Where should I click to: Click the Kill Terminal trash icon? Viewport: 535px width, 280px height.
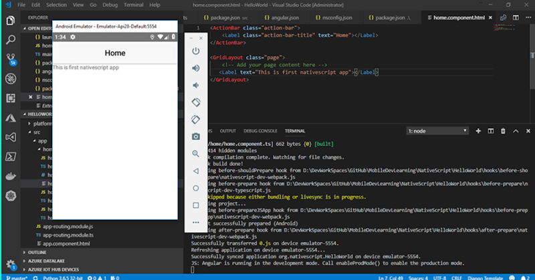(503, 131)
